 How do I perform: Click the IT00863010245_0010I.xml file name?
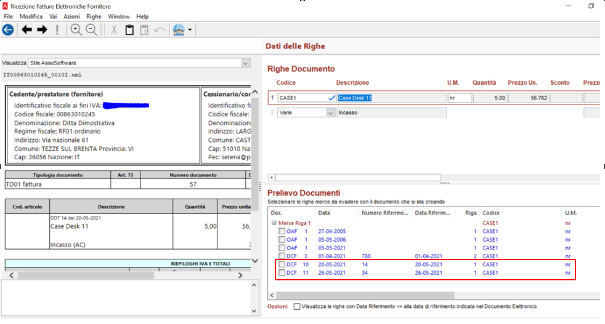43,75
